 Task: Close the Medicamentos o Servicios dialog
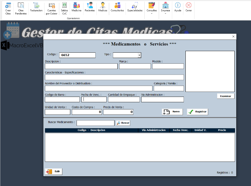tap(233, 36)
